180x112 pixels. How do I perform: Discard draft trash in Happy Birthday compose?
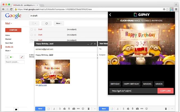89,109
